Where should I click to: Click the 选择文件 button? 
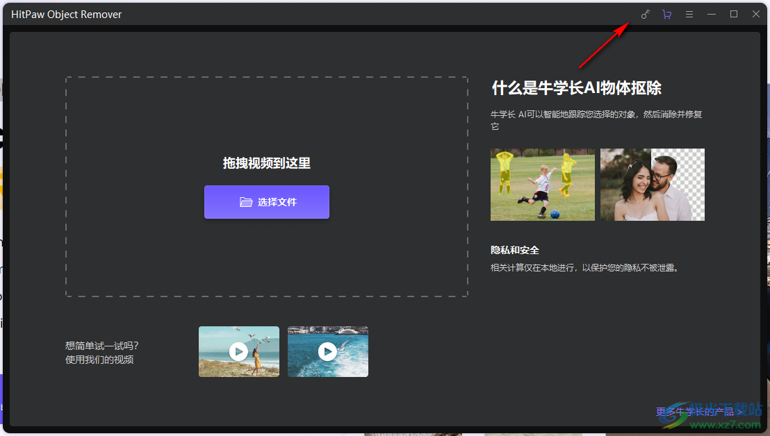[267, 202]
